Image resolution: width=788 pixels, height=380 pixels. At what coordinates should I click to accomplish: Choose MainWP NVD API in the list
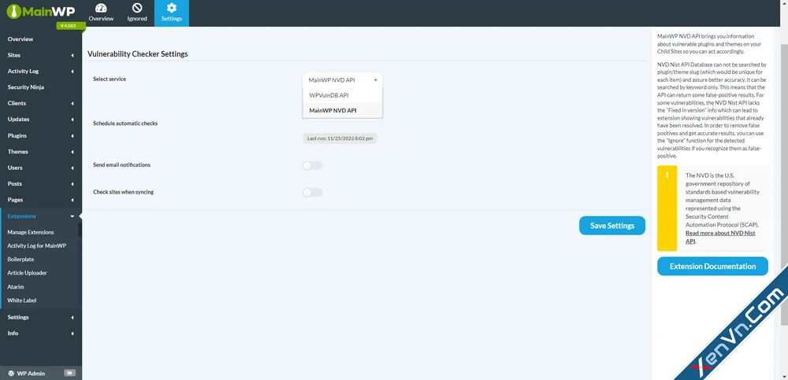pyautogui.click(x=342, y=110)
